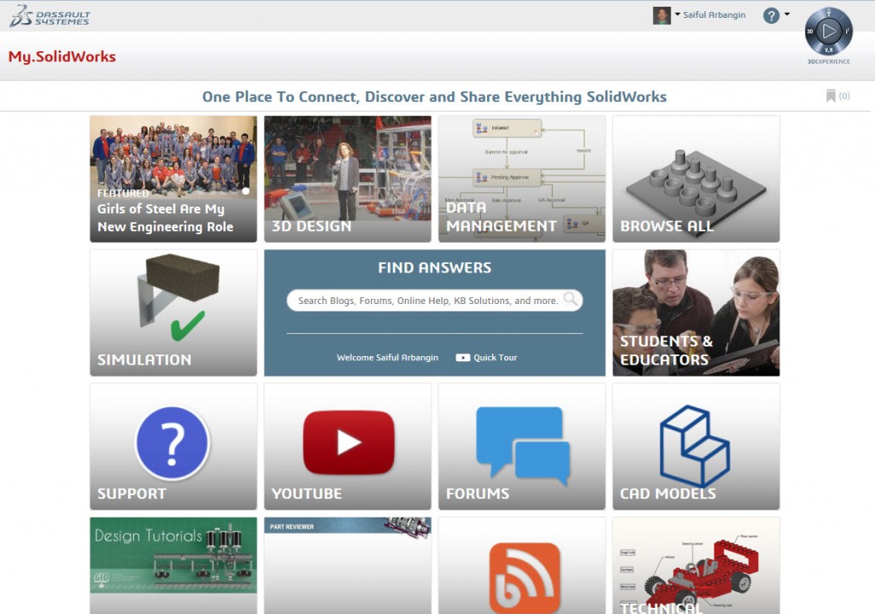The height and width of the screenshot is (614, 875).
Task: Open the Simulation tile
Action: pyautogui.click(x=173, y=313)
